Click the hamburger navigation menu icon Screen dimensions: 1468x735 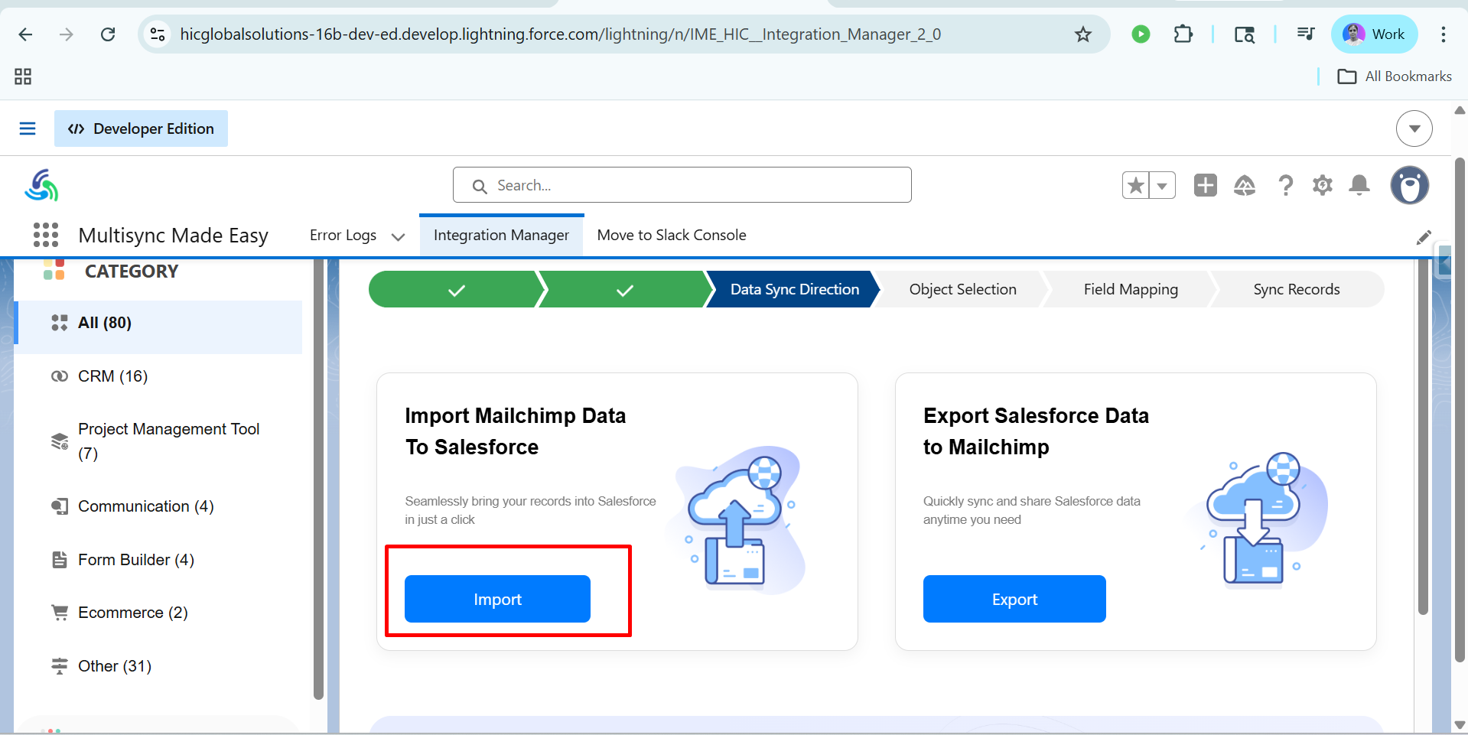28,128
